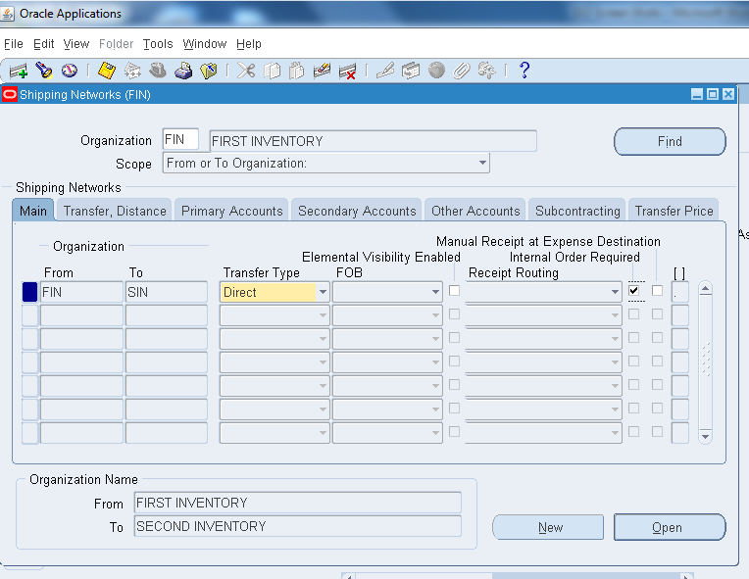Switch to the Subcontracting tab
The image size is (749, 579).
(x=577, y=211)
